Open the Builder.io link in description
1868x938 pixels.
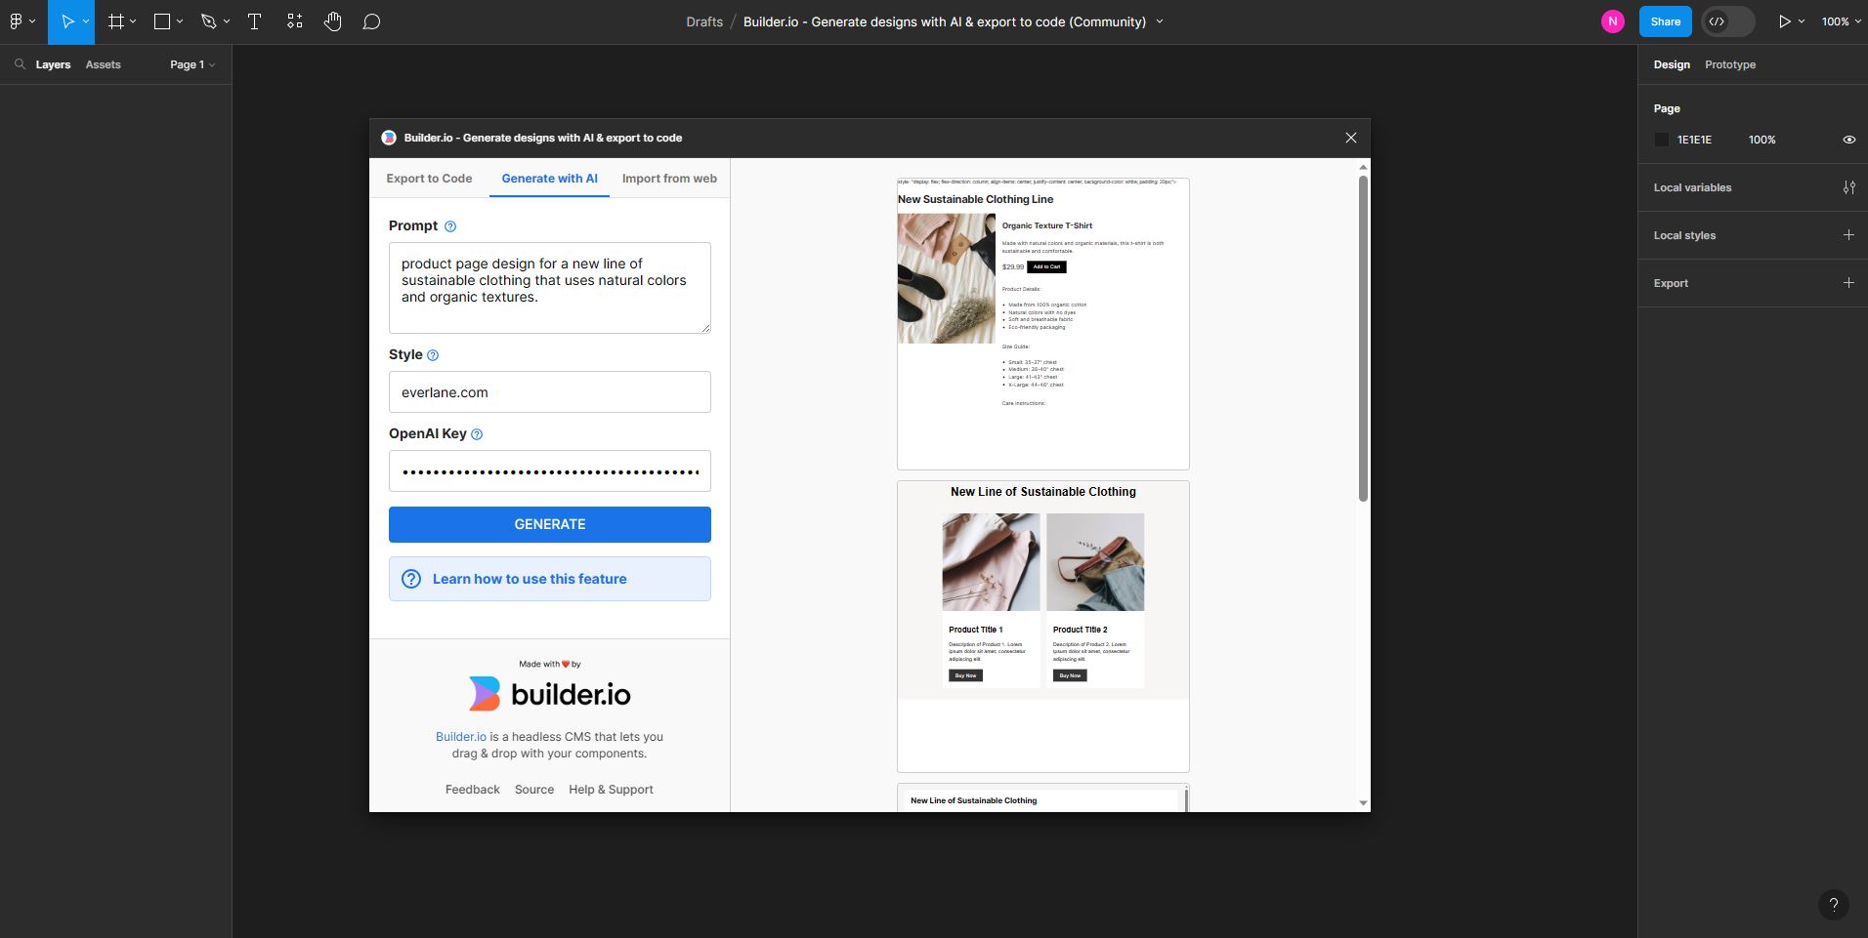(460, 737)
